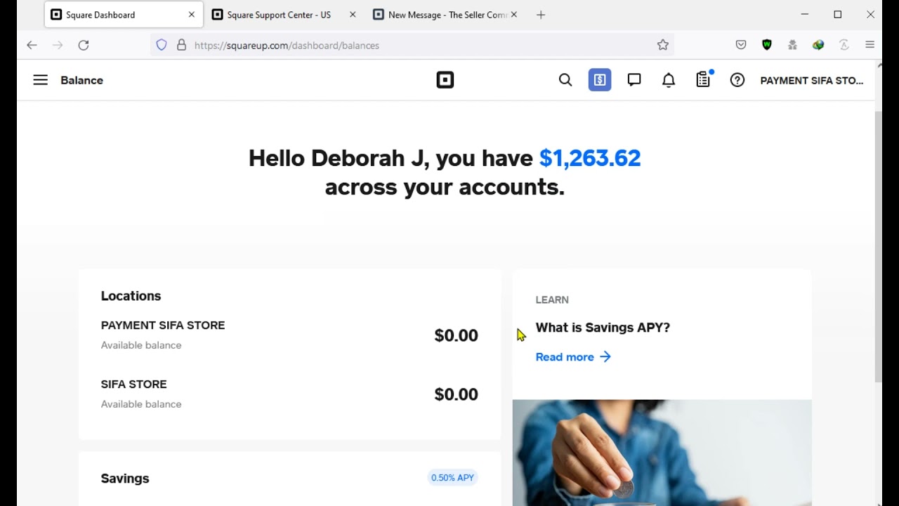Open the notifications bell
This screenshot has height=506, width=899.
(x=669, y=80)
